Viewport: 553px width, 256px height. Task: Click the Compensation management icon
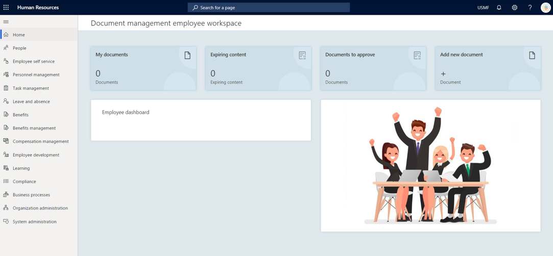point(6,141)
